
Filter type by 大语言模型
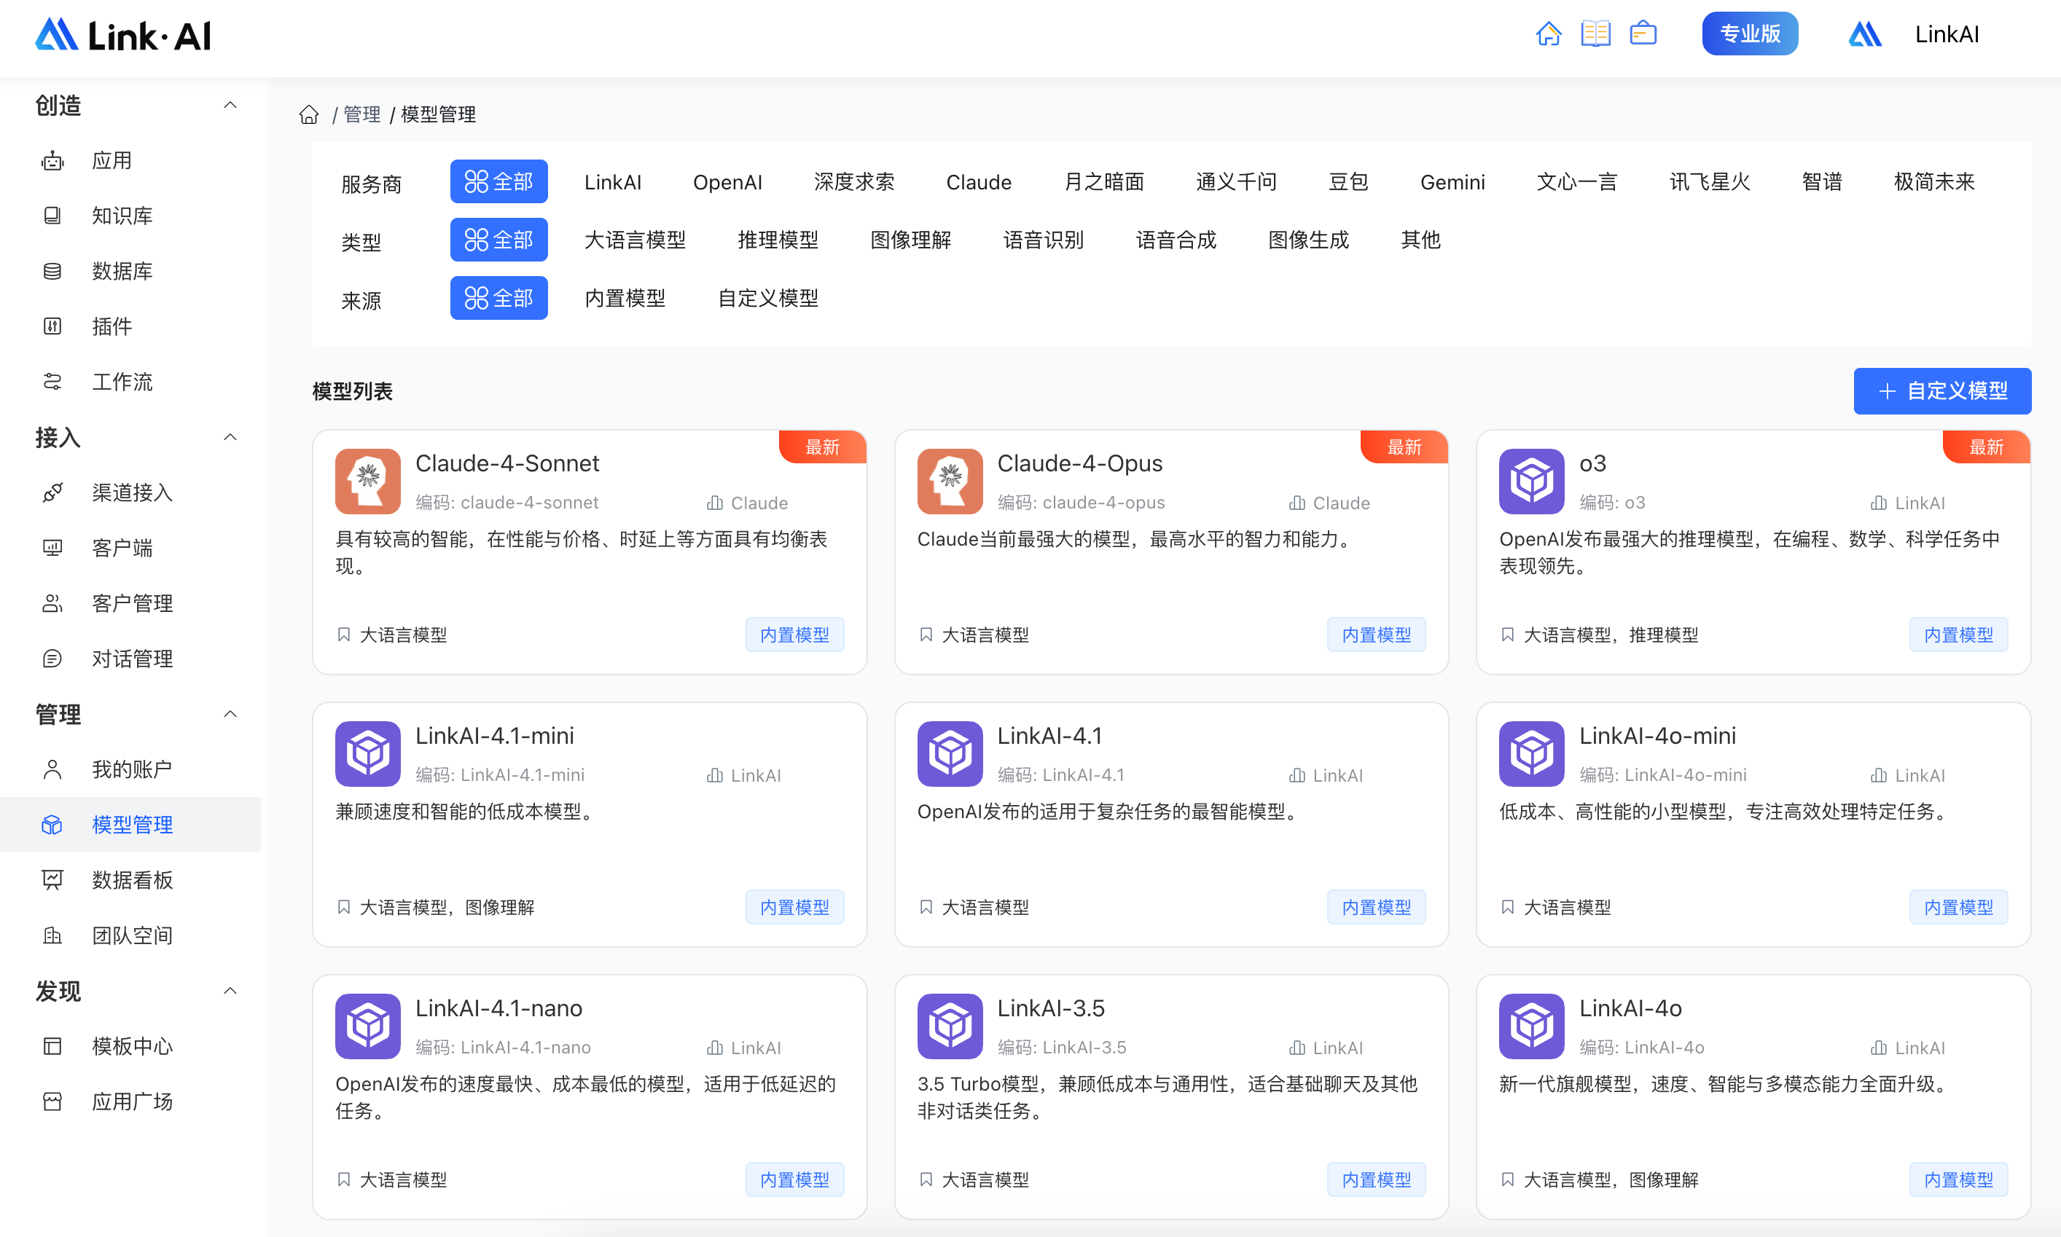[635, 240]
